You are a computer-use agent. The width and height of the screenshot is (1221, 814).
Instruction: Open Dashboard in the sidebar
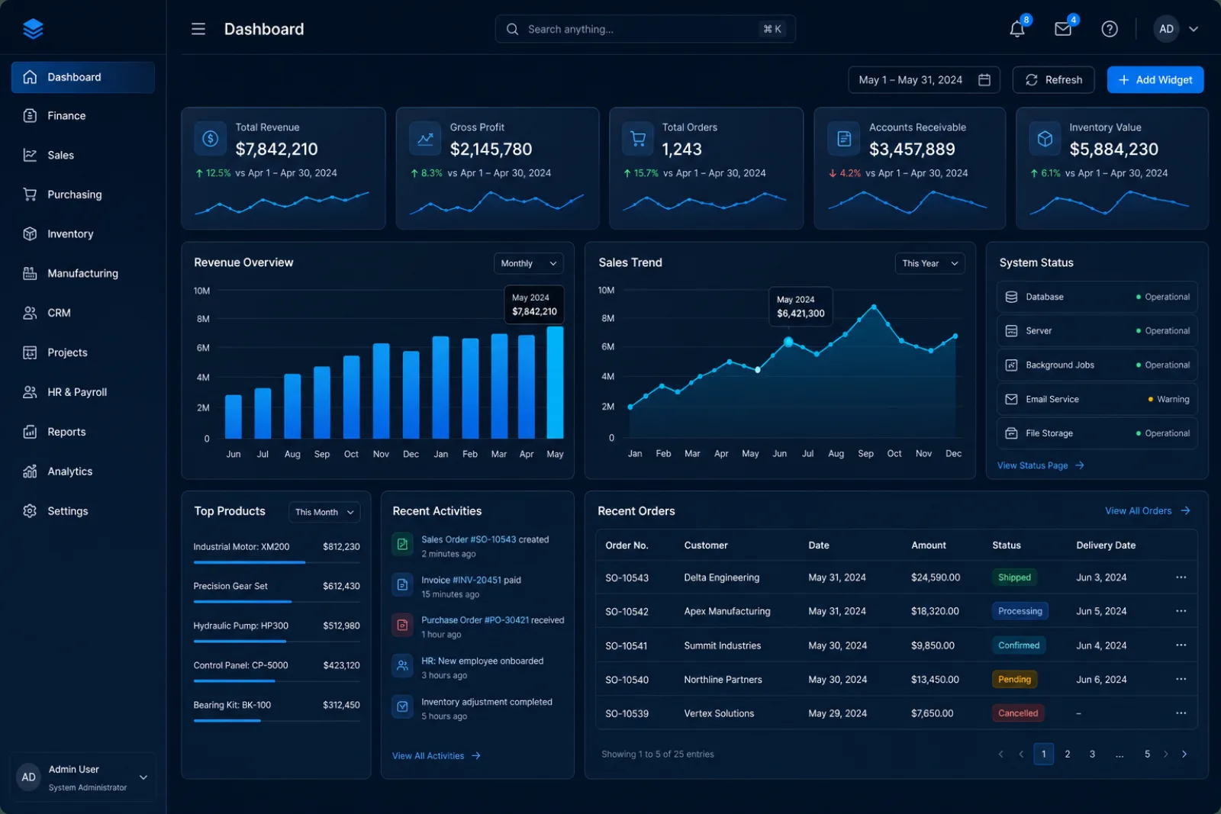(83, 77)
